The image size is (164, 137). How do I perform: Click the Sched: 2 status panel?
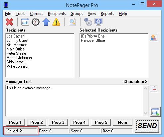click(21, 131)
